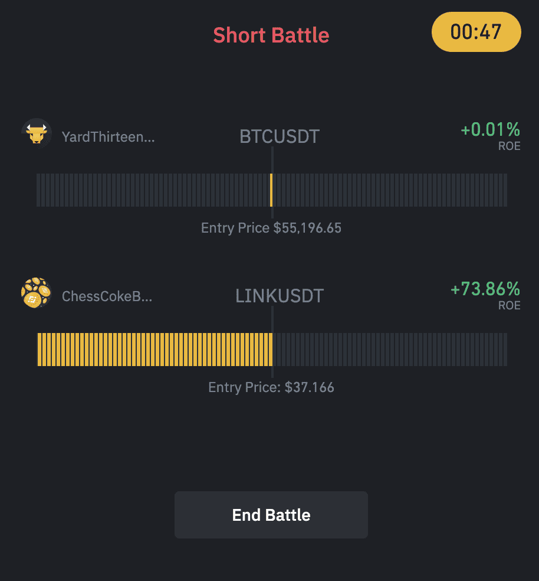Click the Entry Price $37.166 text
This screenshot has width=539, height=581.
(x=271, y=387)
